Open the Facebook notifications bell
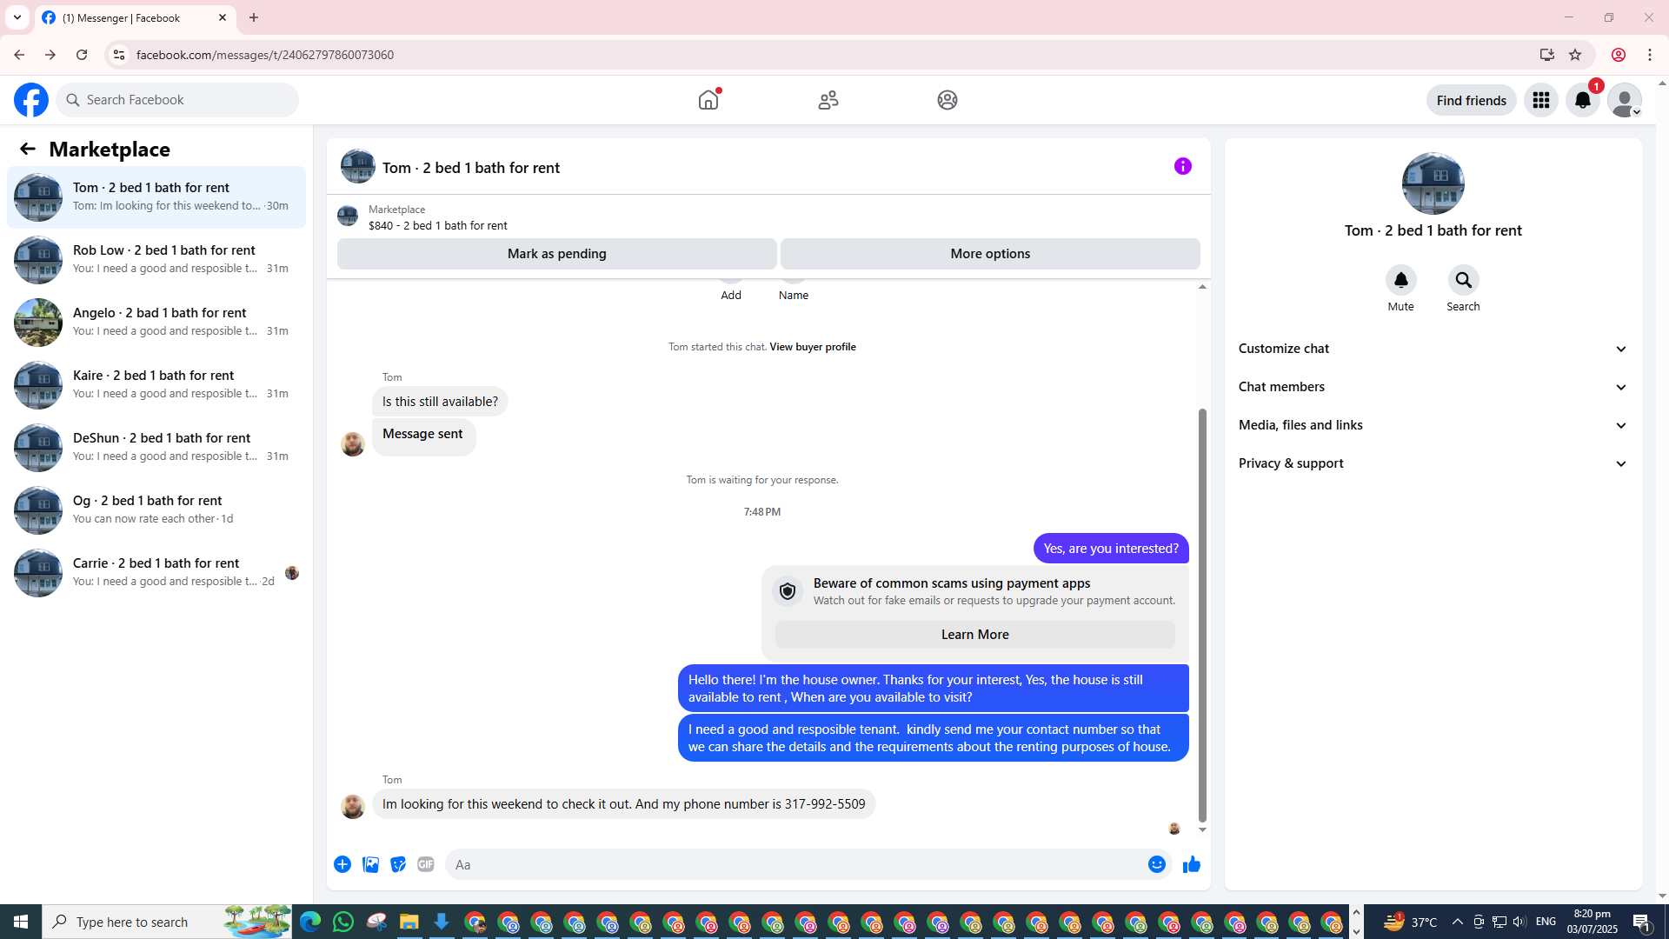1669x939 pixels. (1582, 100)
